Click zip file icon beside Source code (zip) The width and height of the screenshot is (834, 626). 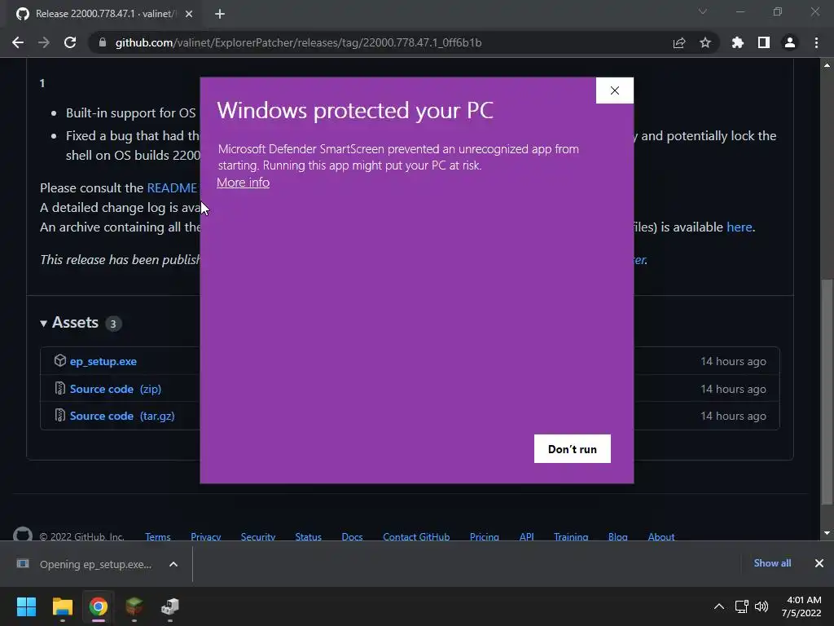click(x=60, y=389)
